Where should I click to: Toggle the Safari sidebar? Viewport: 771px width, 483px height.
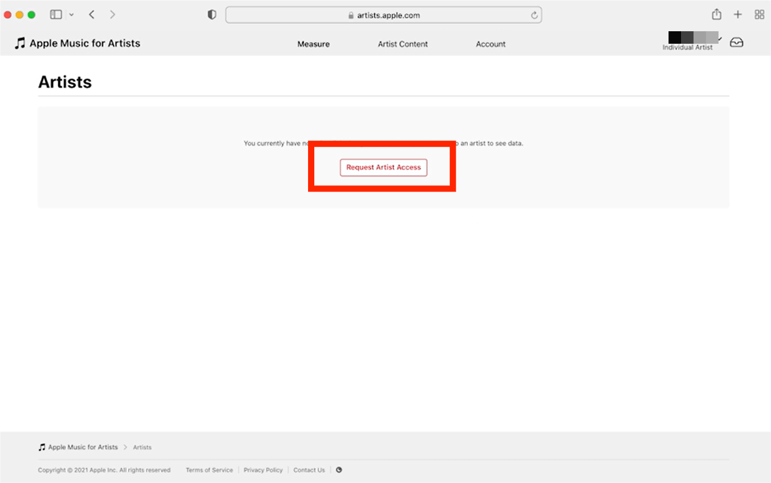[x=56, y=14]
